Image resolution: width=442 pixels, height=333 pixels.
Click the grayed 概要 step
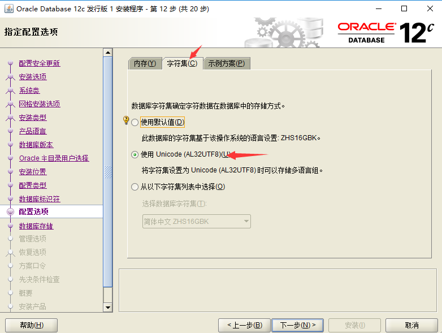point(25,293)
